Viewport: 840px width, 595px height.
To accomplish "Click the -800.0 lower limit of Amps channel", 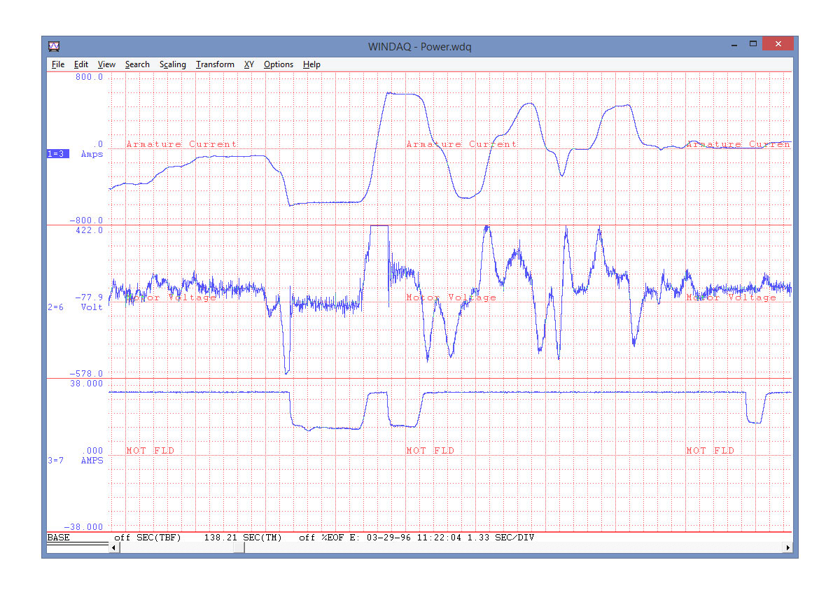I will 87,220.
